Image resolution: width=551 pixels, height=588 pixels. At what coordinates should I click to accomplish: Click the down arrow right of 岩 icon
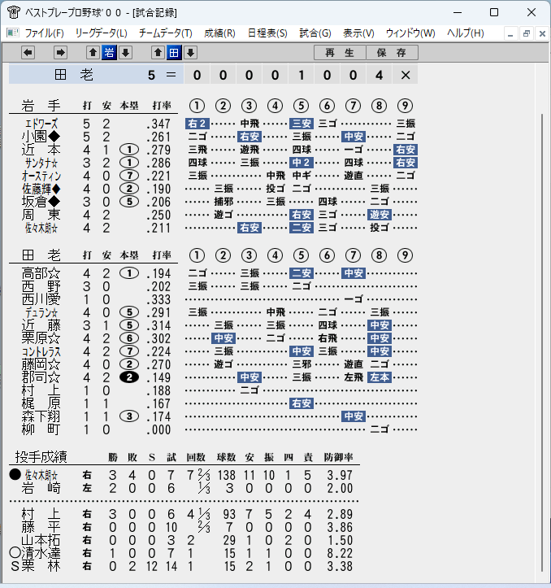point(126,53)
